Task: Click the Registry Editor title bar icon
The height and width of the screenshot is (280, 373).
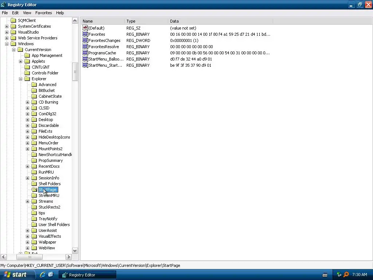Action: (x=4, y=4)
